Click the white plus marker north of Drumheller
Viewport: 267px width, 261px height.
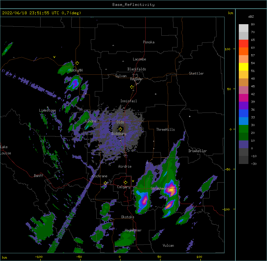click(190, 117)
